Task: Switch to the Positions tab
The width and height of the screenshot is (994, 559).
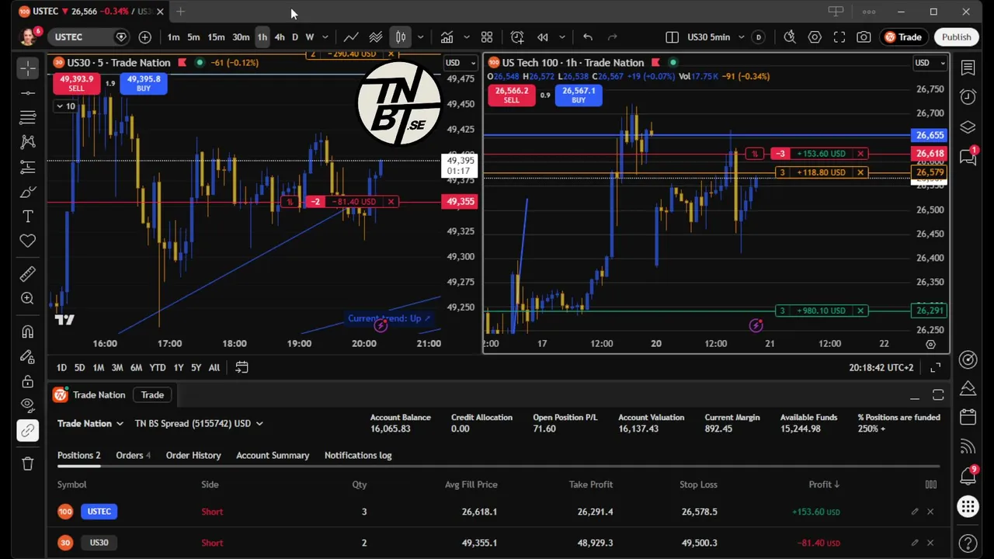Action: tap(78, 456)
